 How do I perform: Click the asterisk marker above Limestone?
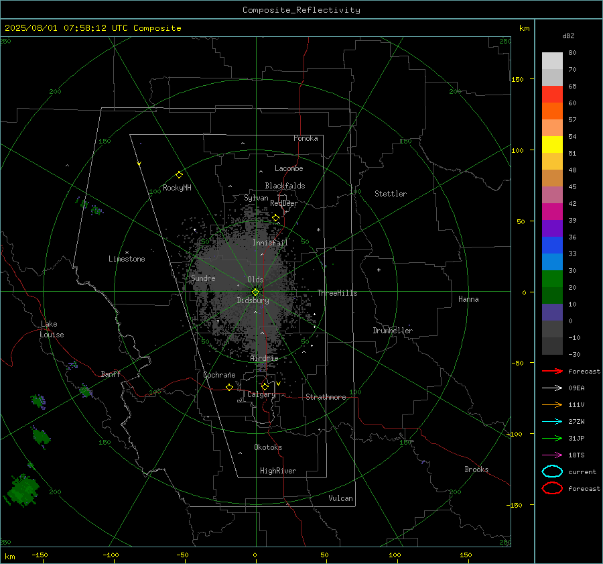[x=127, y=253]
